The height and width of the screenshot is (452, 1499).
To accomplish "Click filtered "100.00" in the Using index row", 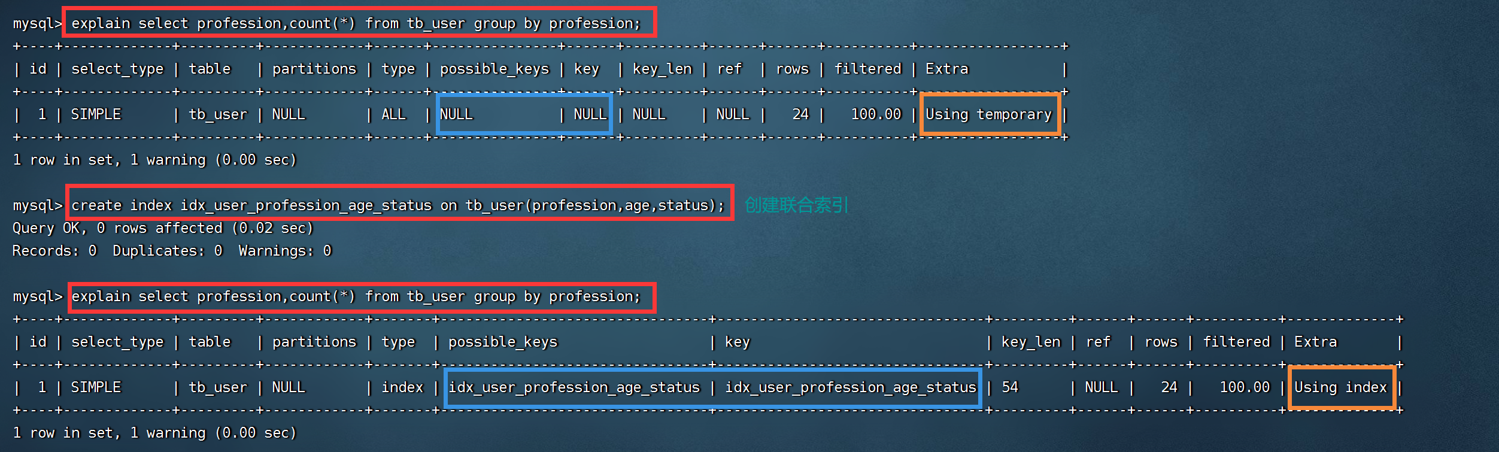I will [x=1245, y=387].
